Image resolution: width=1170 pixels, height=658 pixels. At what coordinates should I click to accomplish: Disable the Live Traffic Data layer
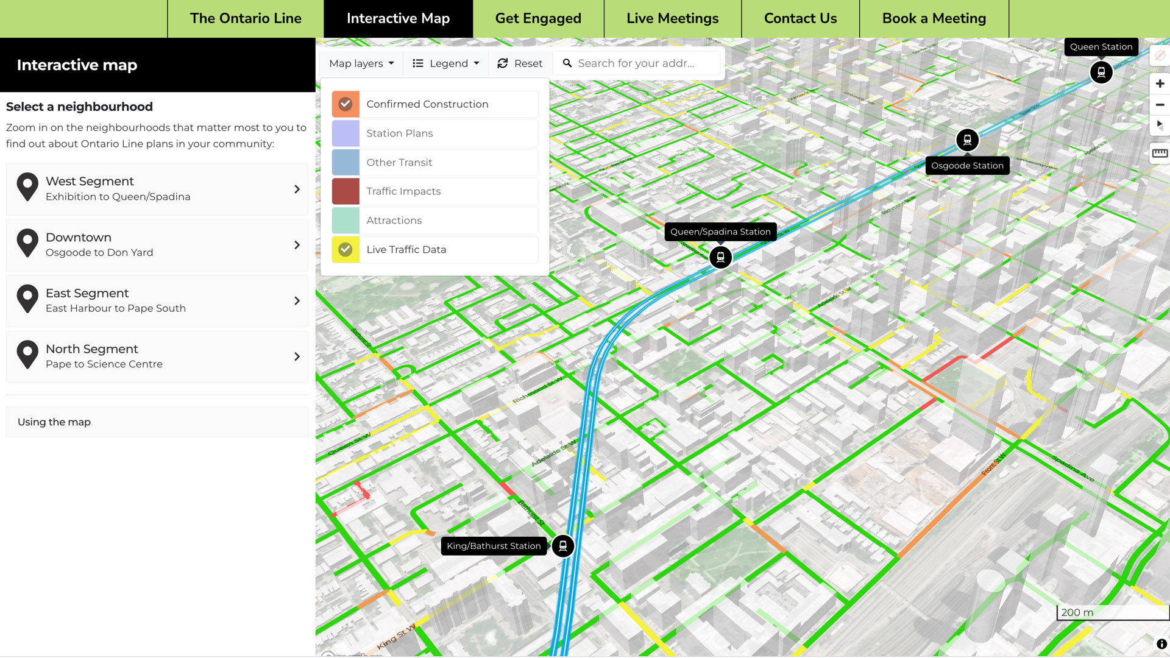(x=346, y=250)
